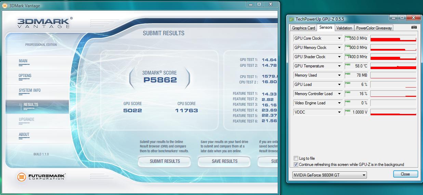Click the Feature Test 2 result 2.82
This screenshot has width=423, height=195.
pyautogui.click(x=267, y=99)
